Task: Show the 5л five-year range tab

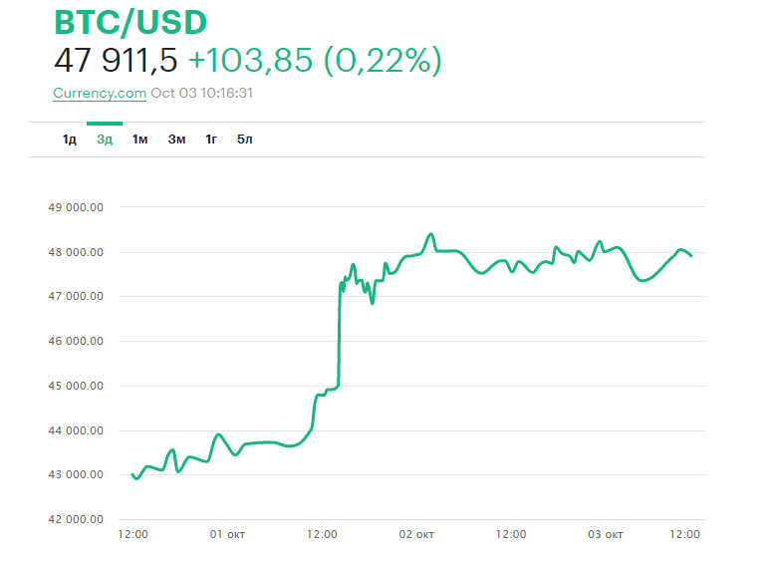Action: (x=245, y=139)
